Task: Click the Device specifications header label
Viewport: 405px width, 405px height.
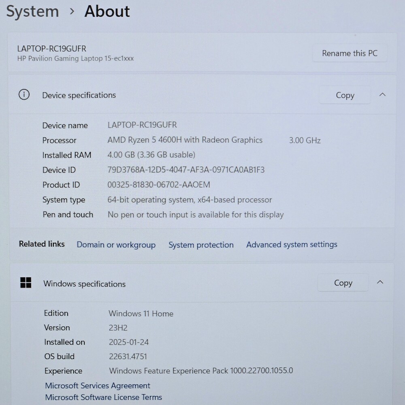Action: (79, 95)
